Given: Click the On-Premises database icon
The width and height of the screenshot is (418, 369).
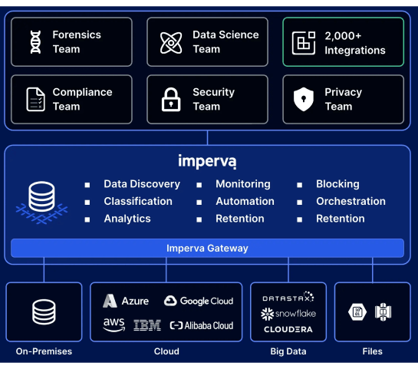Looking at the screenshot, I should click(44, 312).
